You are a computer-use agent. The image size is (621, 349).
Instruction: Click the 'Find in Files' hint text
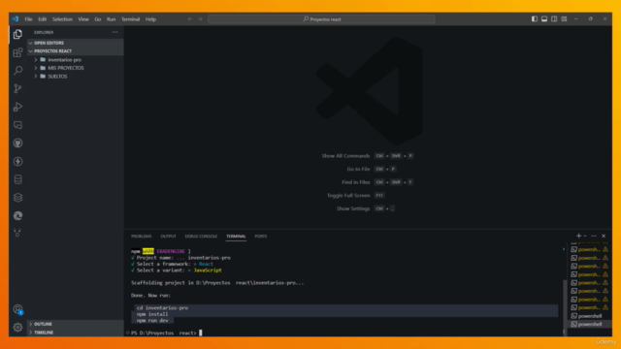click(356, 182)
